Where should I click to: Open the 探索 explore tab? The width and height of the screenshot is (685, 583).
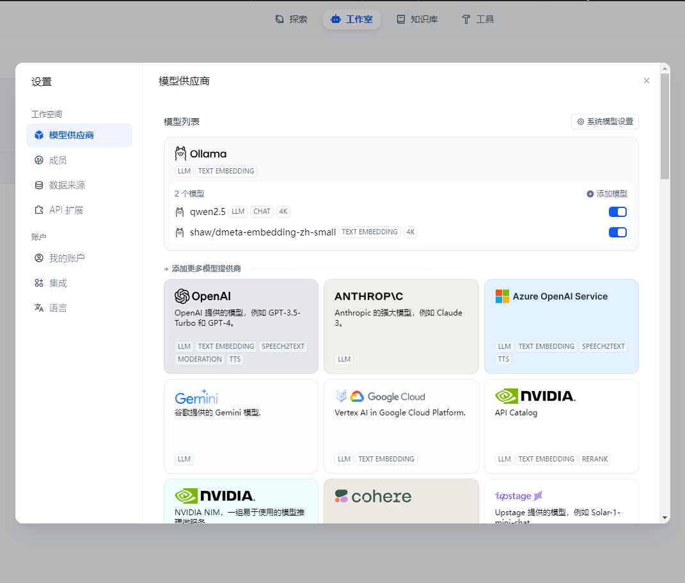point(292,19)
